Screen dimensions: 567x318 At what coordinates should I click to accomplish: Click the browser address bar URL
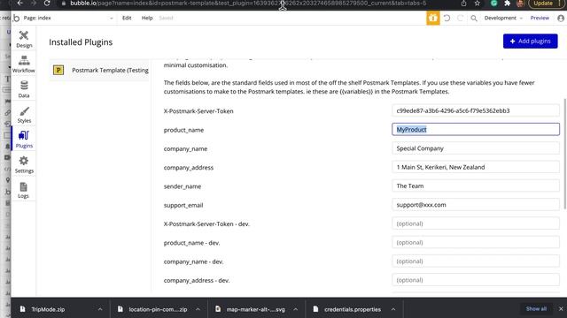248,4
